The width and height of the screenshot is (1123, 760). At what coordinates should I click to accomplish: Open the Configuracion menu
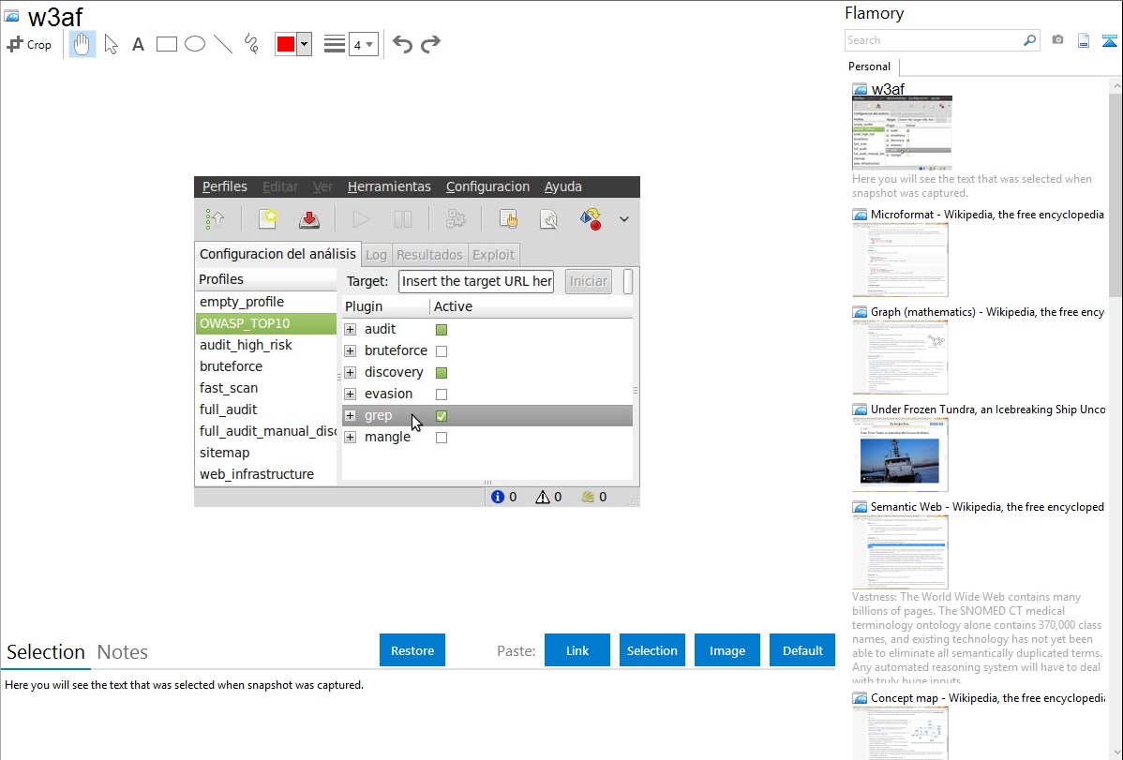coord(487,187)
